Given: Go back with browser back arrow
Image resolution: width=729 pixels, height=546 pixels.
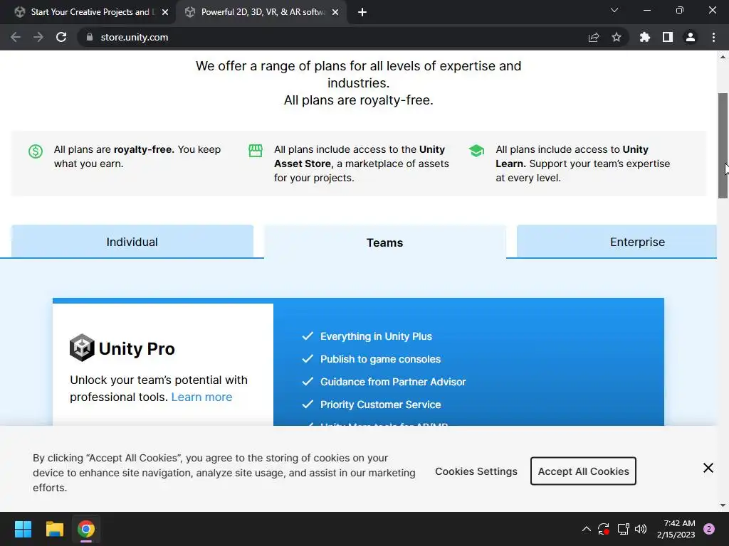Looking at the screenshot, I should click(x=16, y=37).
